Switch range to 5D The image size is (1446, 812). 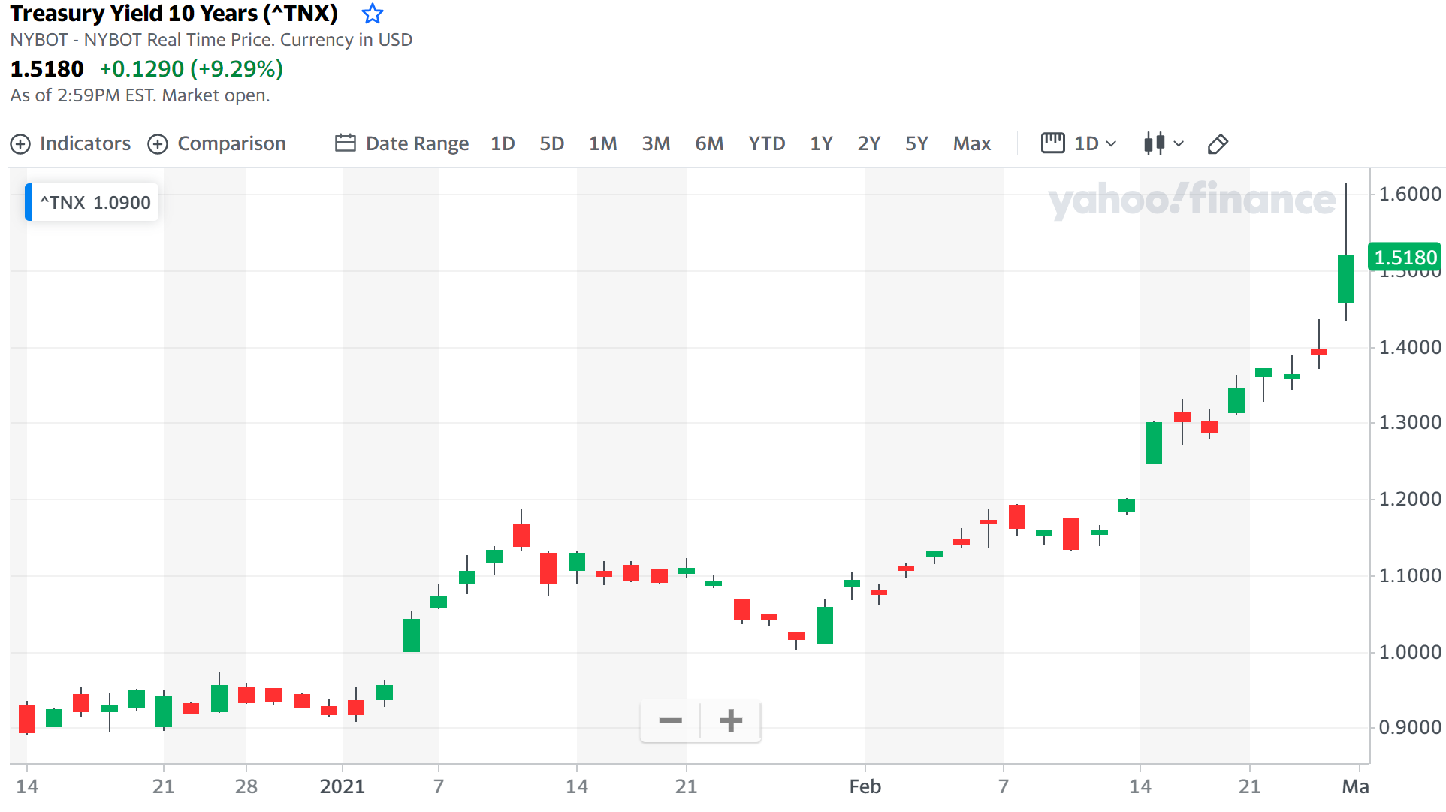tap(551, 143)
